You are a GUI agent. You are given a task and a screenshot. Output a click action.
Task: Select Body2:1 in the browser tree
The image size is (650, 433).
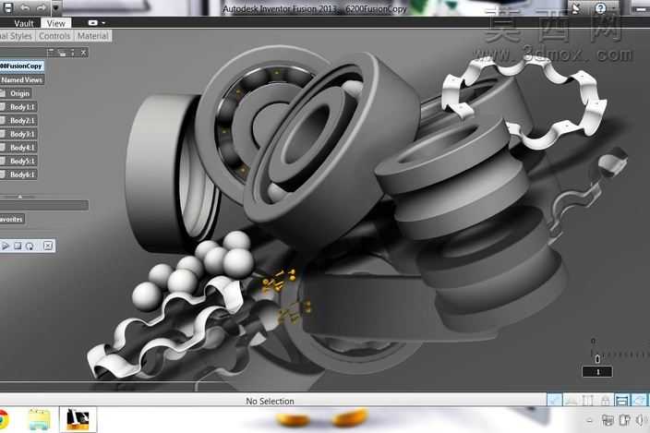coord(22,120)
